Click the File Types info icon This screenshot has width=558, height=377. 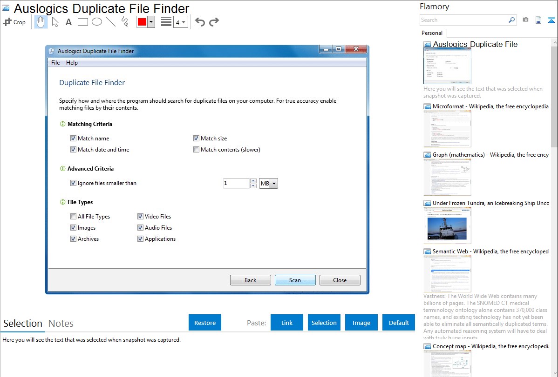62,202
